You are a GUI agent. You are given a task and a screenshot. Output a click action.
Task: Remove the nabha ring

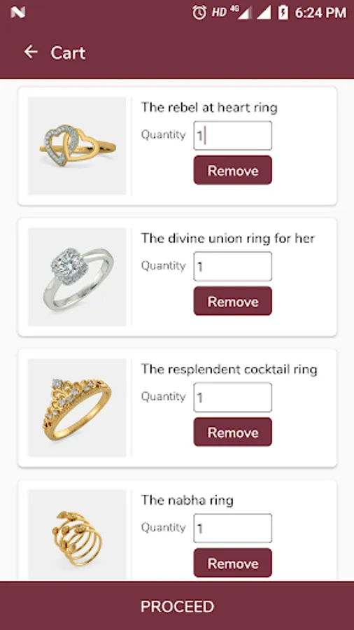(232, 563)
